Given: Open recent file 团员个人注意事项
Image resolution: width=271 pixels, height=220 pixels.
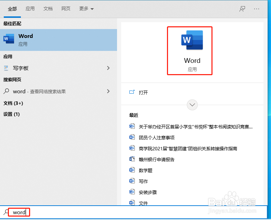Looking at the screenshot, I should pos(157,138).
